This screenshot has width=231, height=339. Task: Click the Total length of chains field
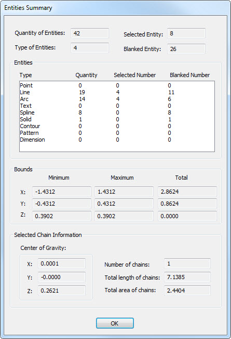point(187,277)
